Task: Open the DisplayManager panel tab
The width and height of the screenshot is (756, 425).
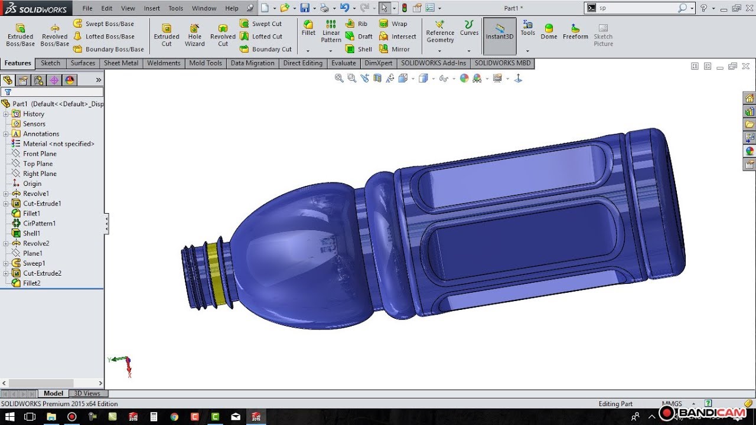Action: [x=70, y=80]
